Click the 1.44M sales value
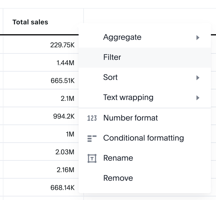 (x=65, y=63)
